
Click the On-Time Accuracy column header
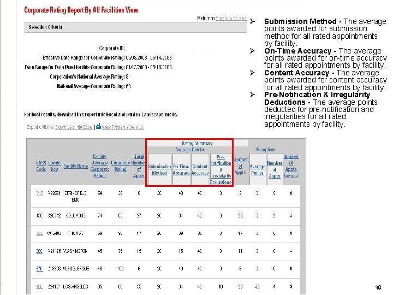click(x=181, y=170)
